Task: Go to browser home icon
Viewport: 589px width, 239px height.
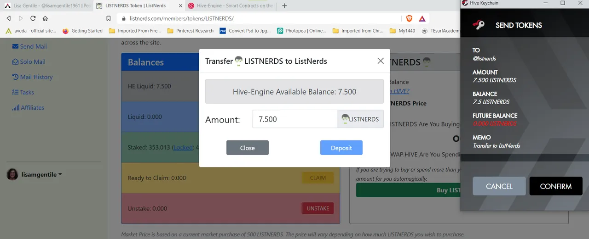Action: coord(45,18)
